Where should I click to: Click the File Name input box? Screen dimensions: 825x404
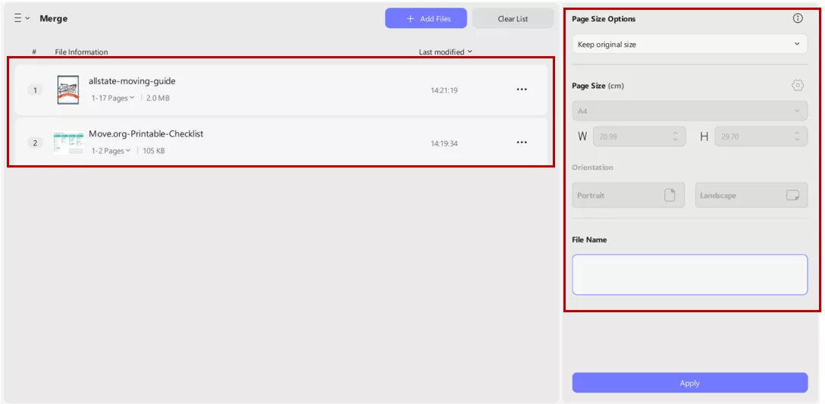coord(689,274)
